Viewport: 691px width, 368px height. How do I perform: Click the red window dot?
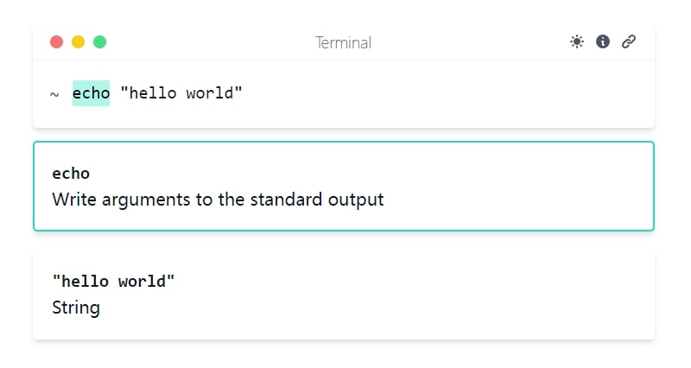point(56,41)
